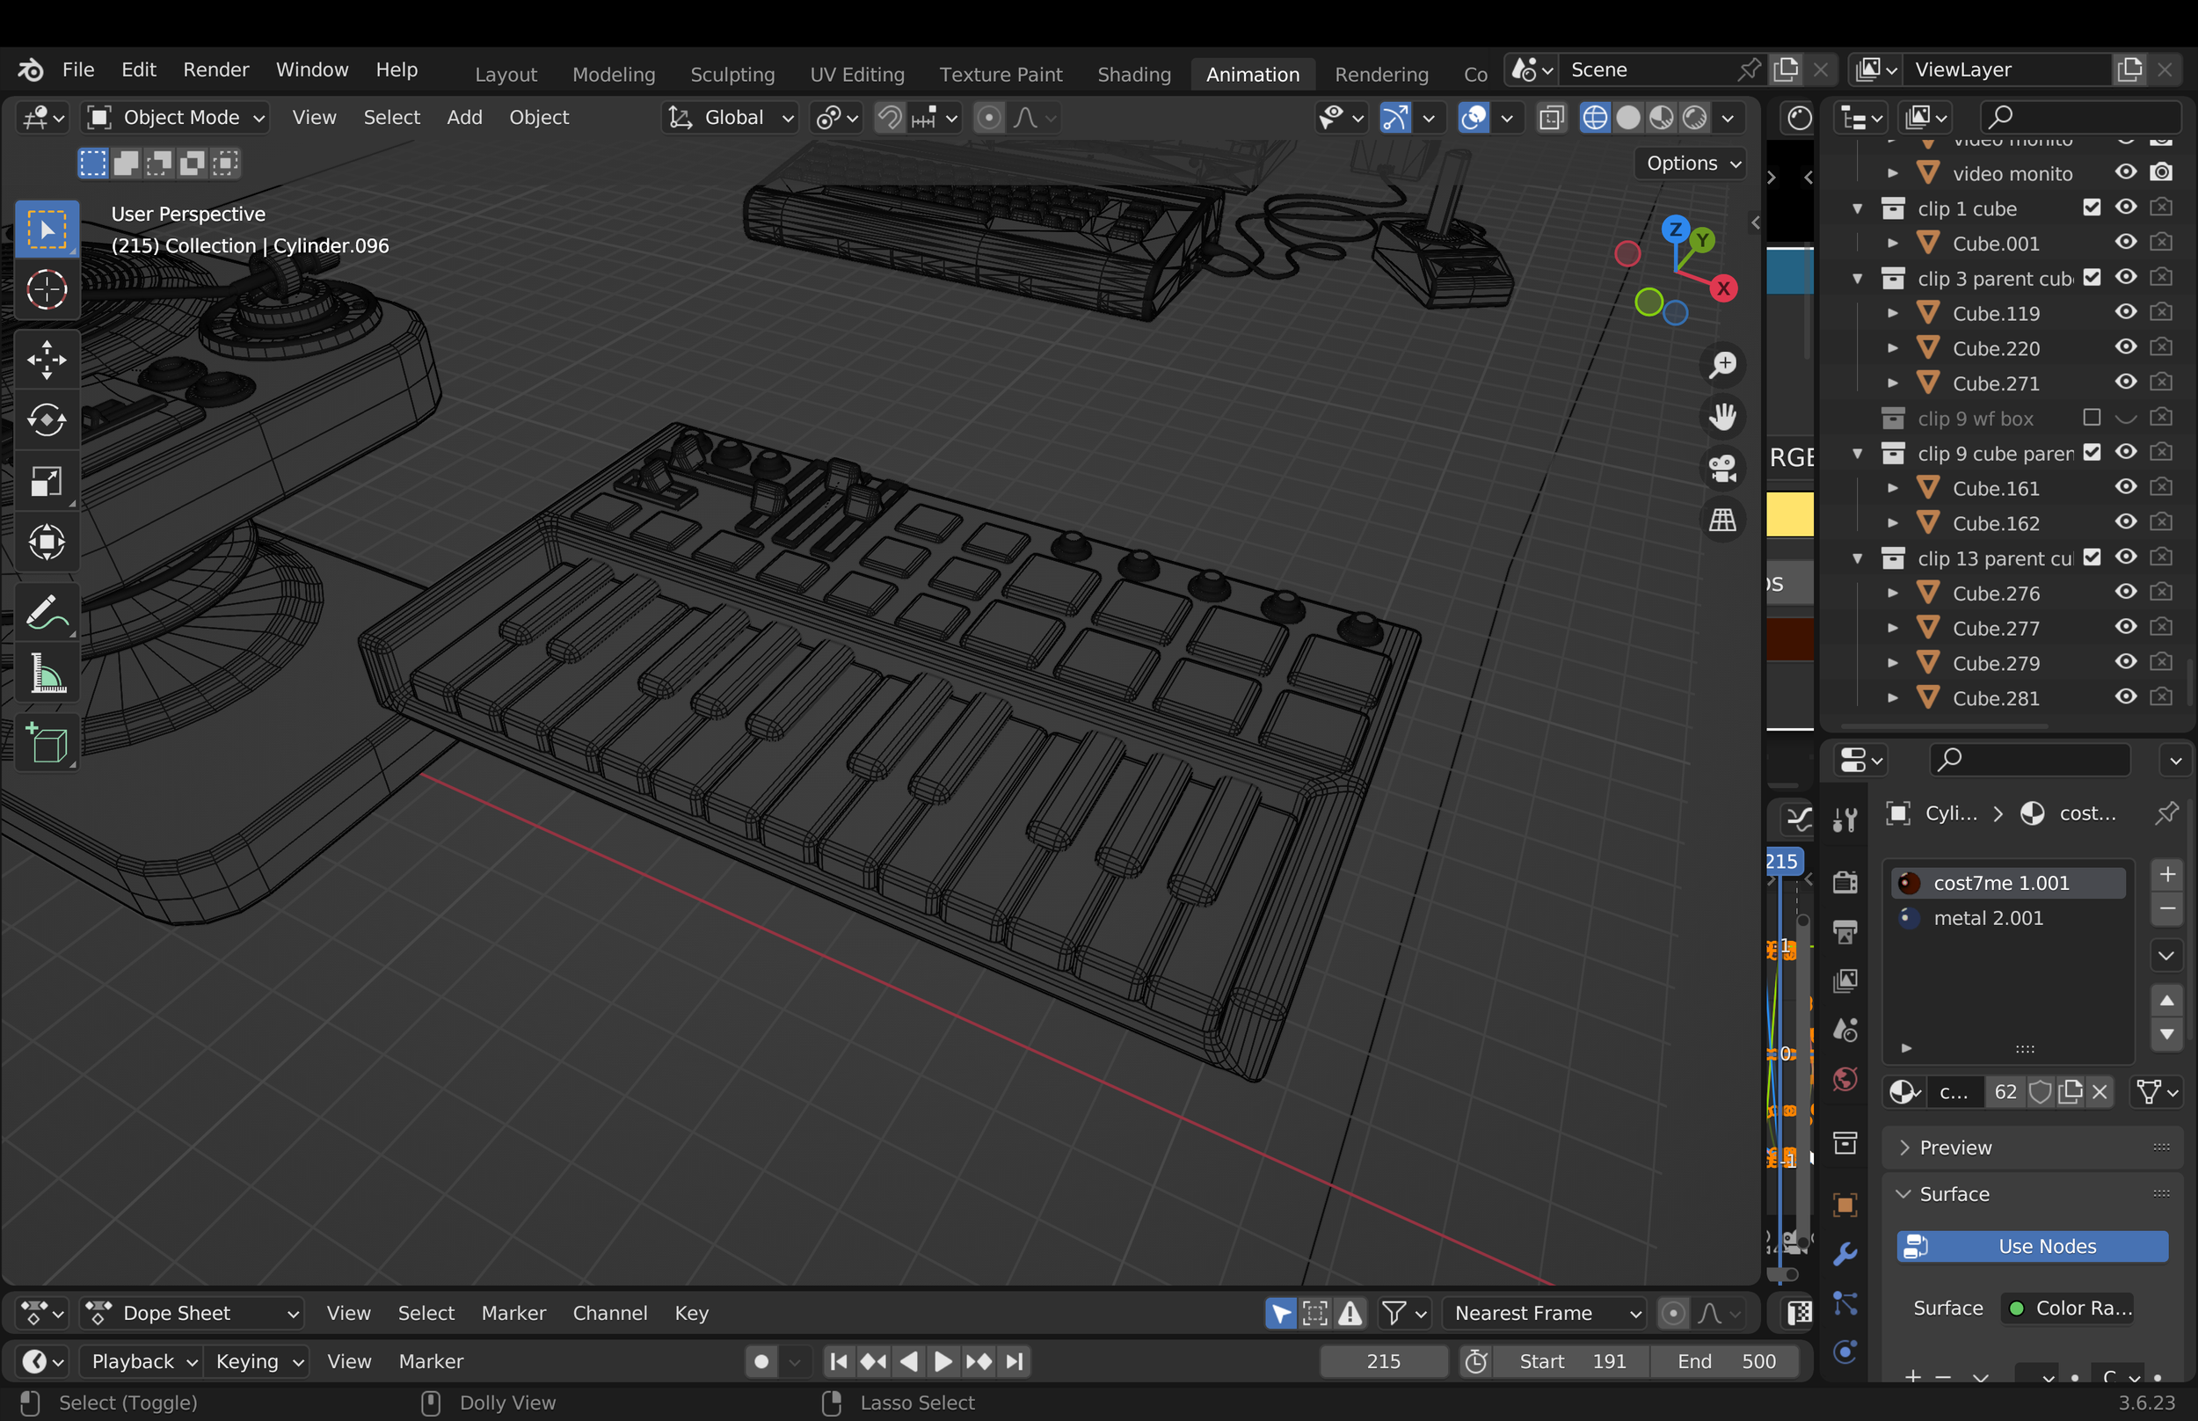The height and width of the screenshot is (1421, 2198).
Task: Select the Move tool in toolbar
Action: pos(46,360)
